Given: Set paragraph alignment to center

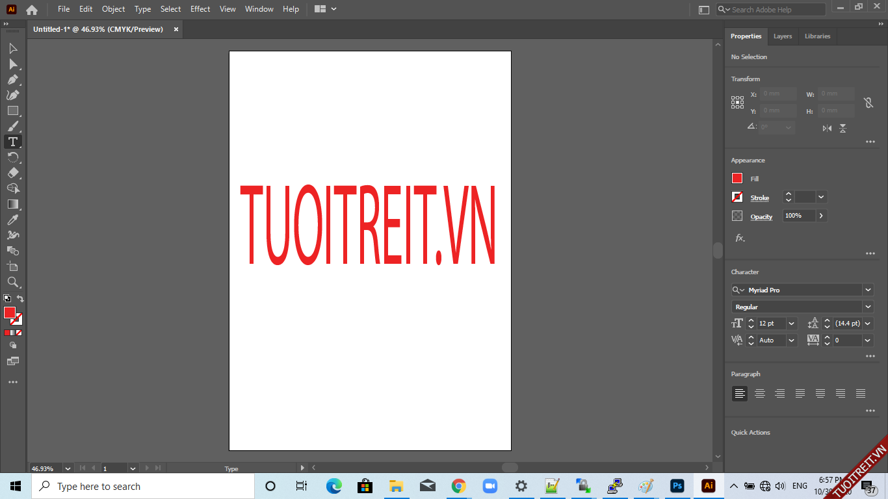Looking at the screenshot, I should click(x=759, y=394).
